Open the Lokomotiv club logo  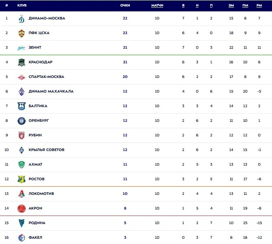(22, 194)
